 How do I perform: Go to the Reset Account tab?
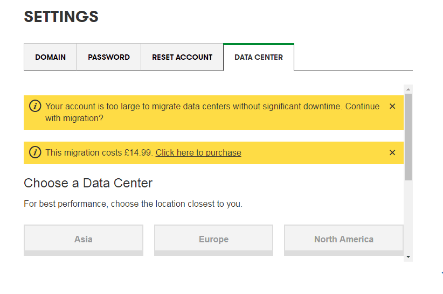pos(182,57)
